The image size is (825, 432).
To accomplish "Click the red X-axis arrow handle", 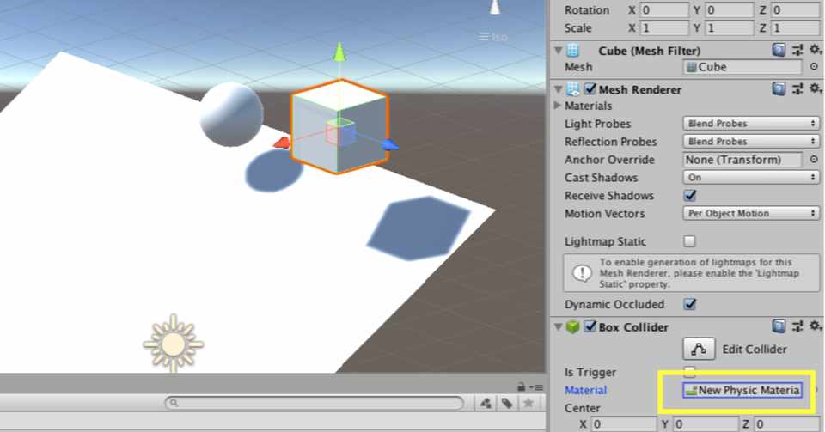I will tap(282, 143).
